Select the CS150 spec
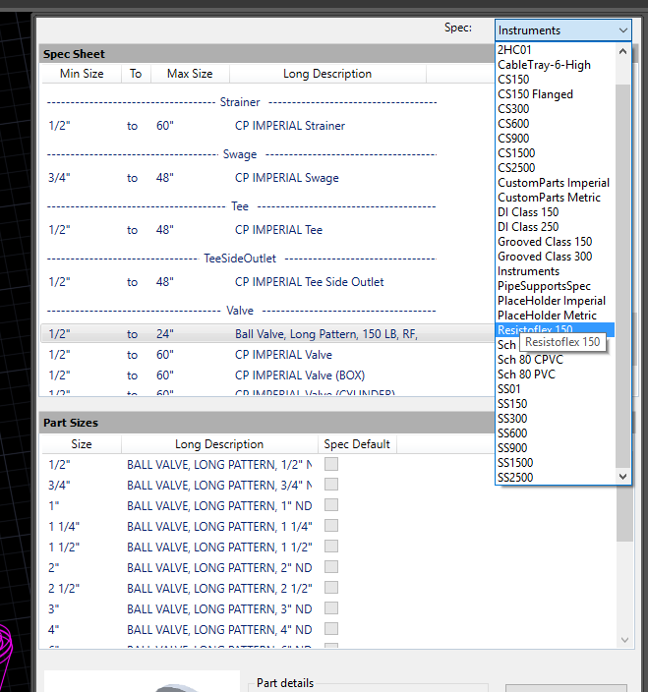 (556, 80)
